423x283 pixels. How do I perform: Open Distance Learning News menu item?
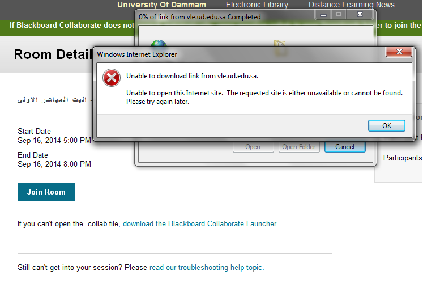[x=352, y=5]
